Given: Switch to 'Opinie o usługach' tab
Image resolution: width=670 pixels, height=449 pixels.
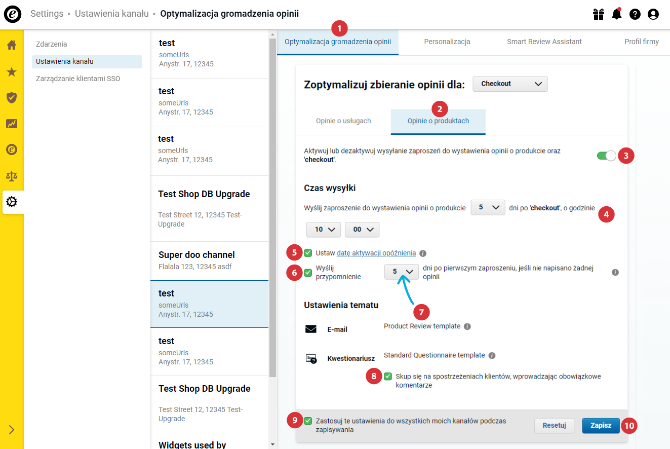Looking at the screenshot, I should pos(343,121).
